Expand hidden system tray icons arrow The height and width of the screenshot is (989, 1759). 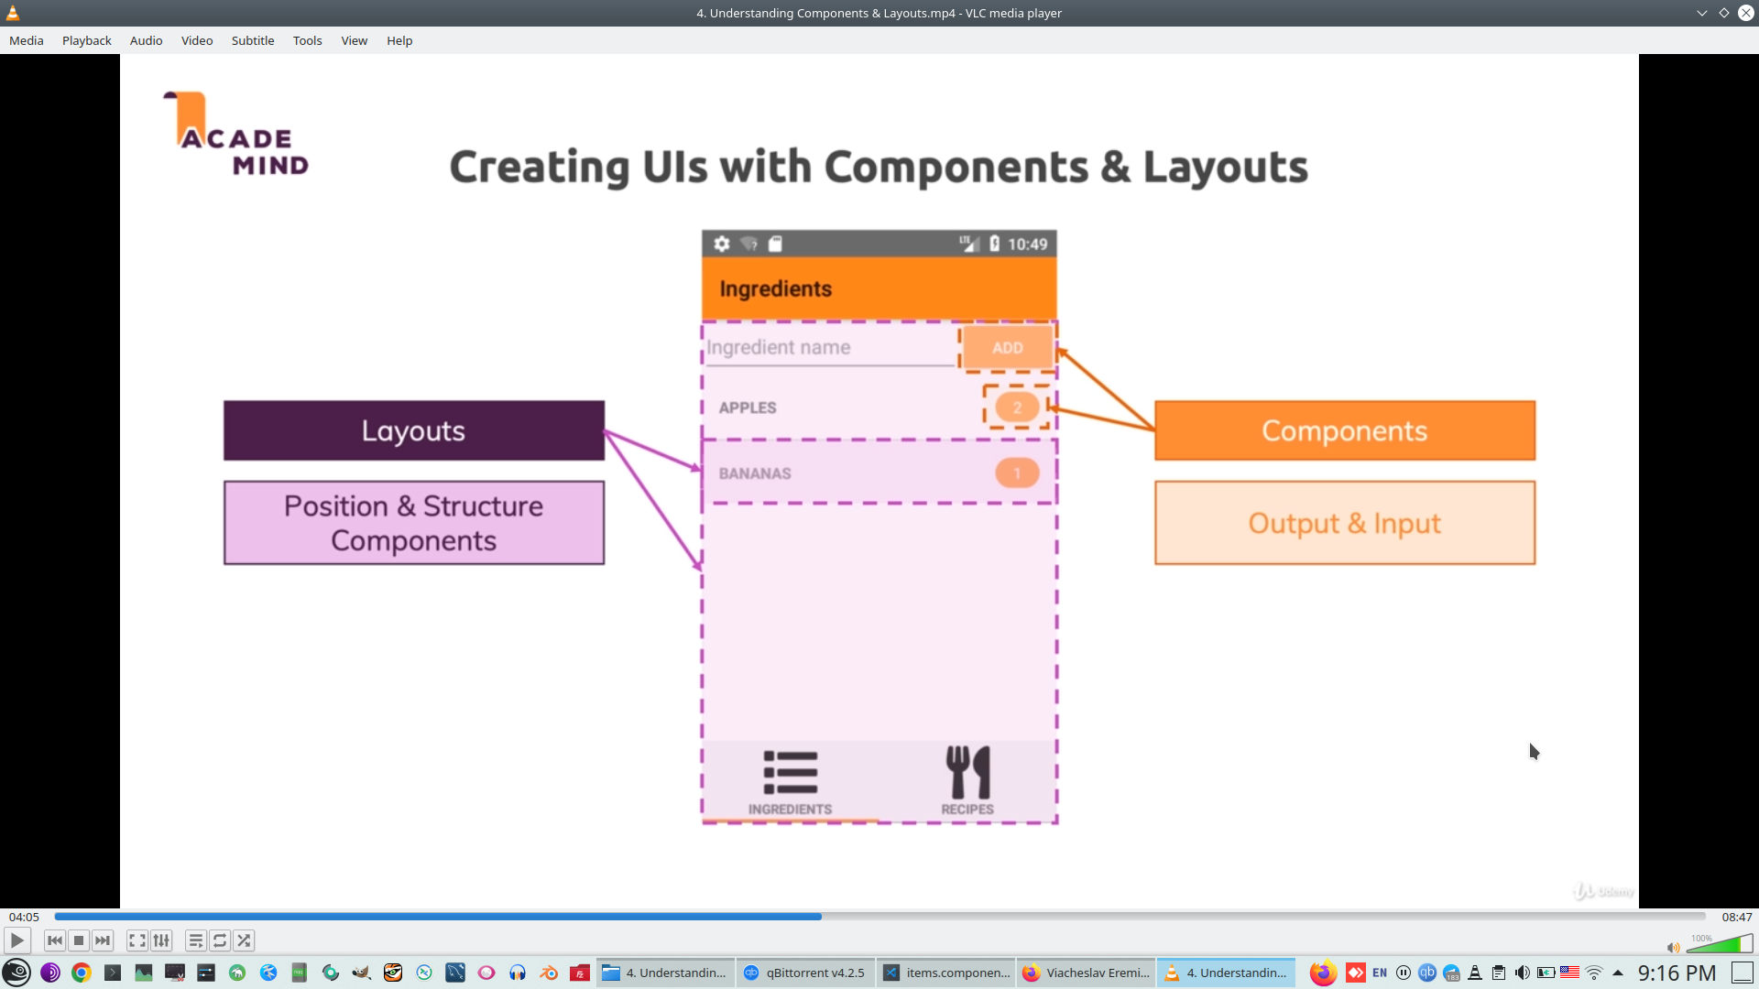tap(1618, 973)
